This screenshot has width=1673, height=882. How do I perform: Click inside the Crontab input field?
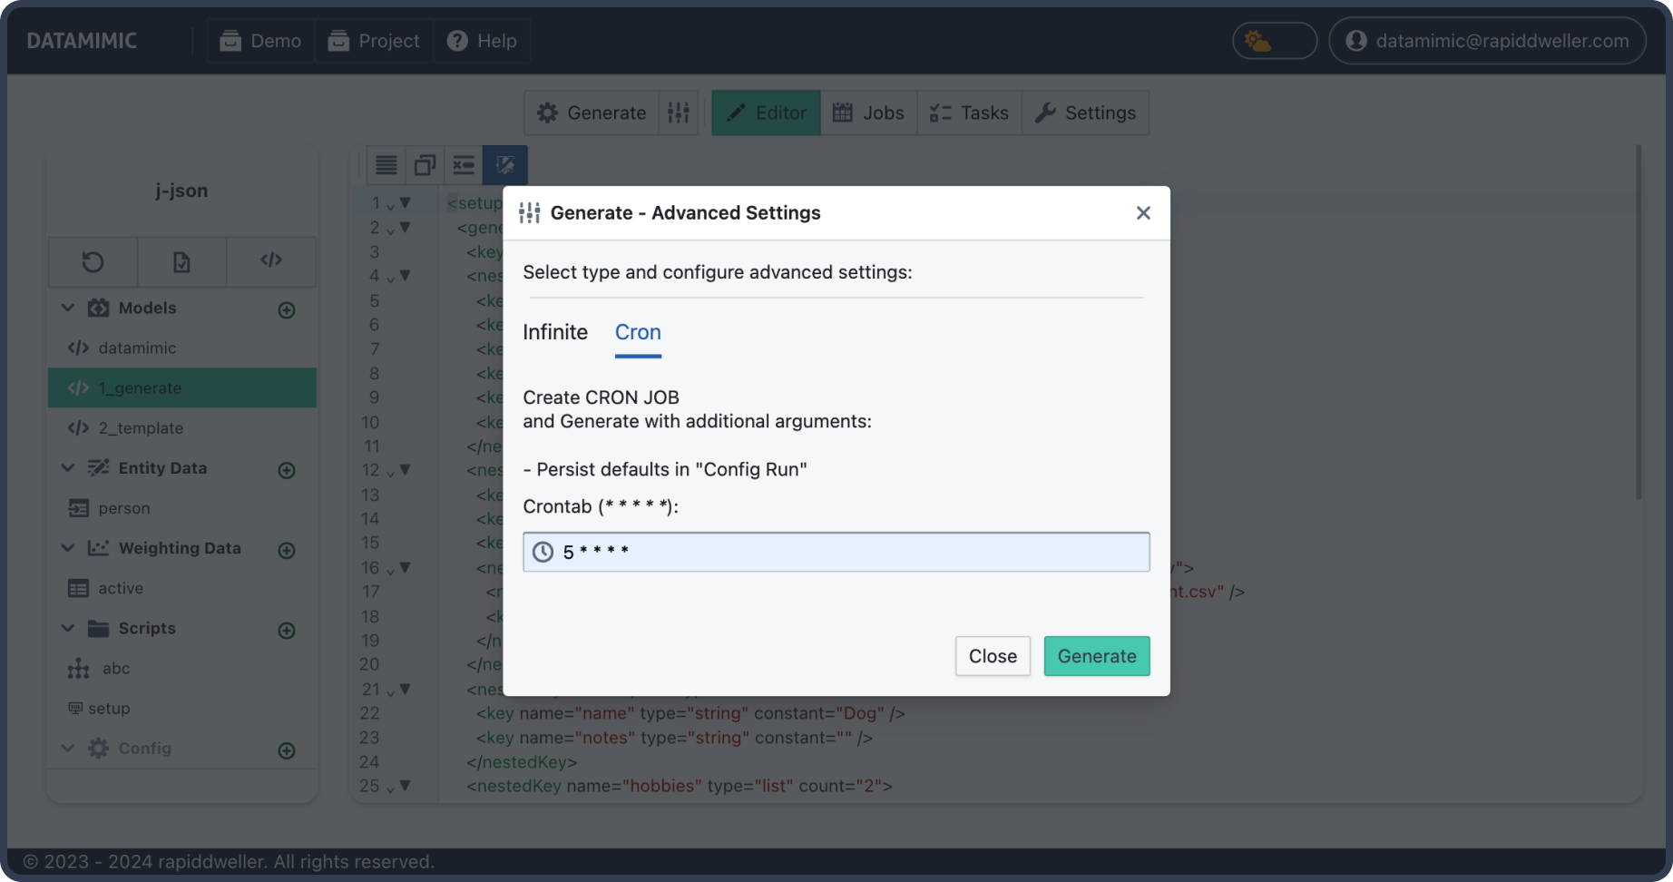[835, 551]
